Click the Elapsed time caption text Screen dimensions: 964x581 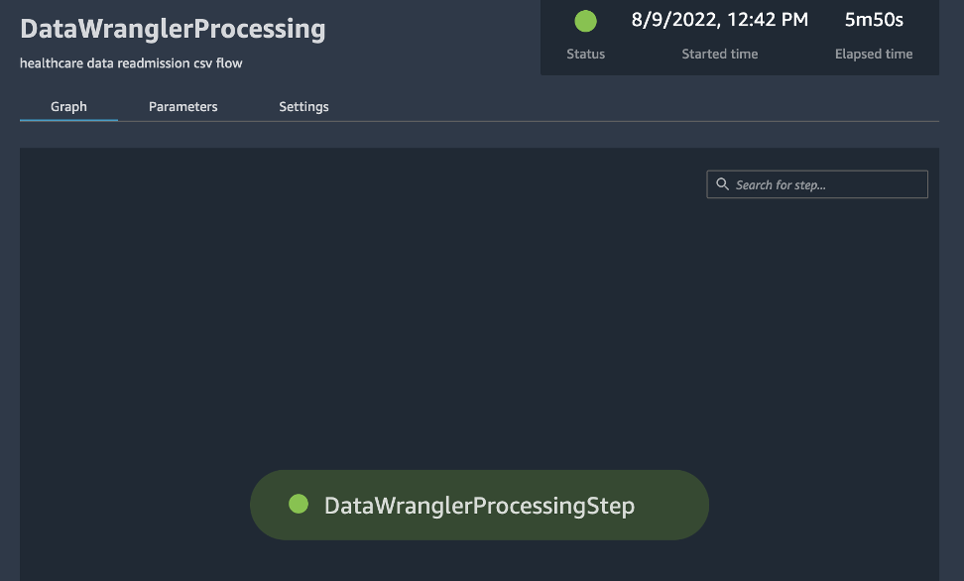point(873,55)
